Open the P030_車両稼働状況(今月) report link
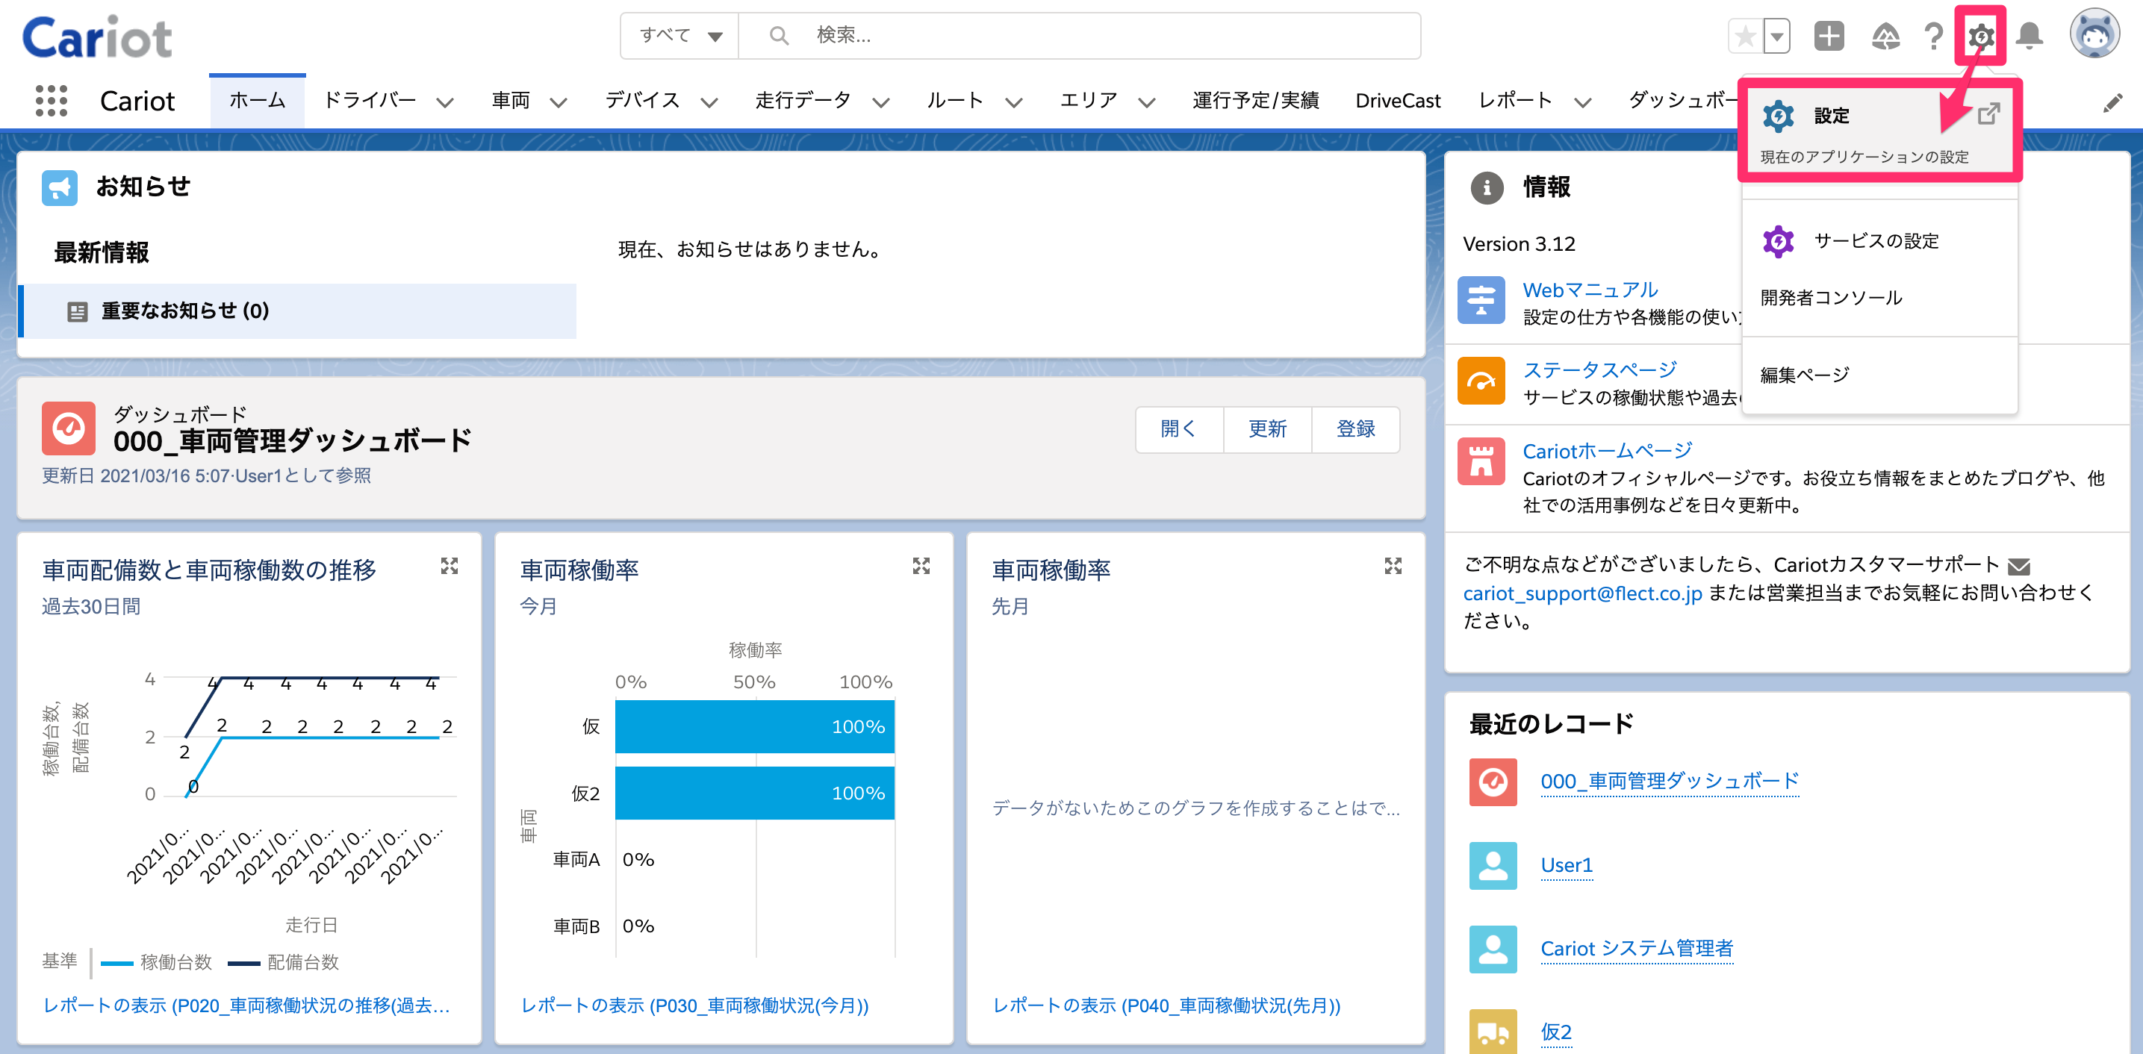The width and height of the screenshot is (2143, 1054). pyautogui.click(x=694, y=1005)
